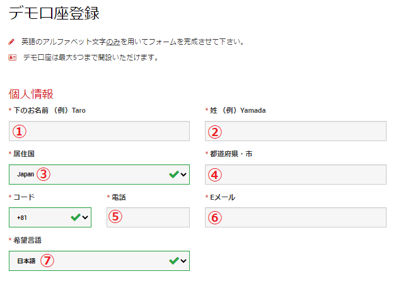This screenshot has height=281, width=396.
Task: Open the preferred language (希望言語) 日本語 dropdown
Action: click(x=99, y=261)
